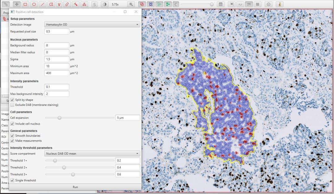Select the Points tool
This screenshot has width=334, height=194.
click(x=84, y=4)
